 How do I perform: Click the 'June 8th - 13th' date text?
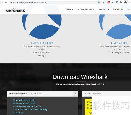[119, 49]
